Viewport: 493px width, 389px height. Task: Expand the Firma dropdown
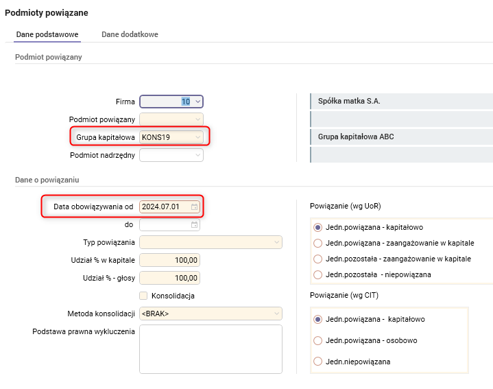click(x=197, y=102)
